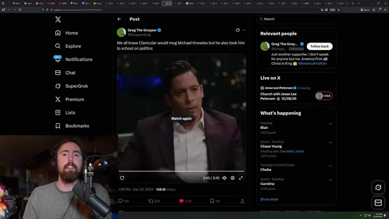
Task: Open Premium from the sidebar
Action: click(70, 99)
